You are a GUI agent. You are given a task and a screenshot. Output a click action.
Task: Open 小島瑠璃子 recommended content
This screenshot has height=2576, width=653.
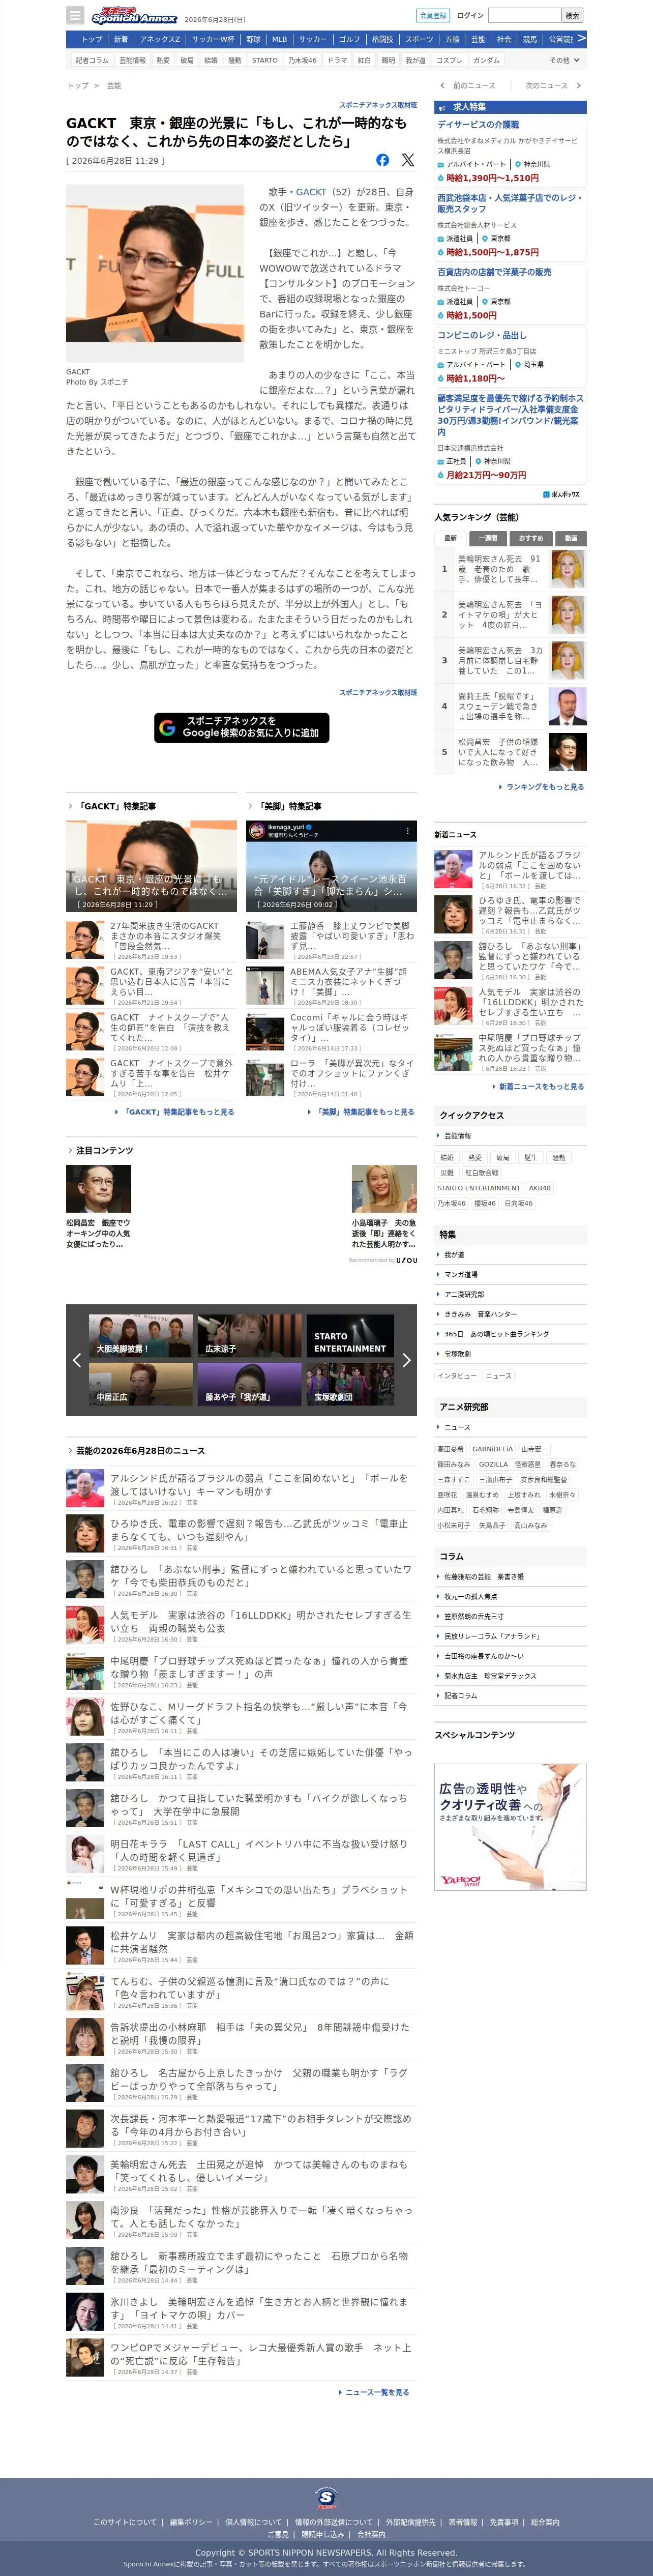pos(384,1206)
